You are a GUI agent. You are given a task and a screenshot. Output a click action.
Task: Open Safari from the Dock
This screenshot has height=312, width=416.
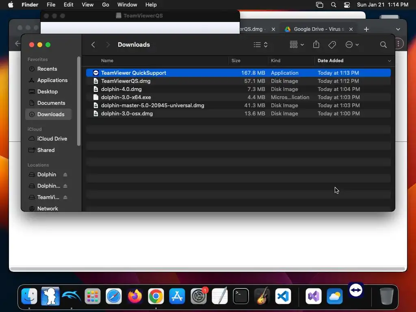114,296
